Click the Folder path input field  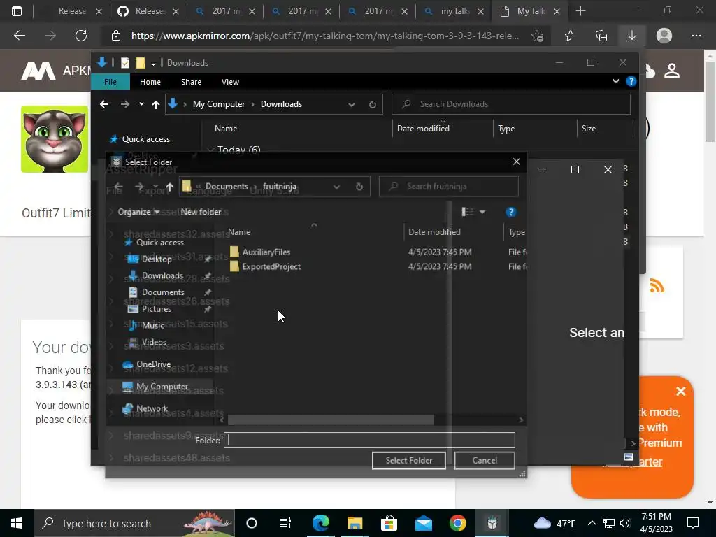(x=369, y=441)
